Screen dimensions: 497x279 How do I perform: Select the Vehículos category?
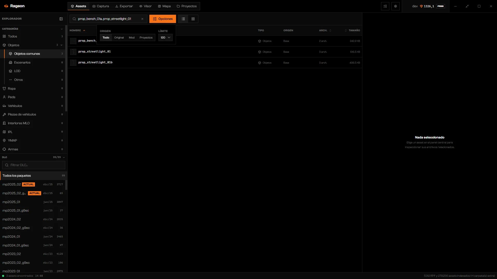pyautogui.click(x=33, y=106)
